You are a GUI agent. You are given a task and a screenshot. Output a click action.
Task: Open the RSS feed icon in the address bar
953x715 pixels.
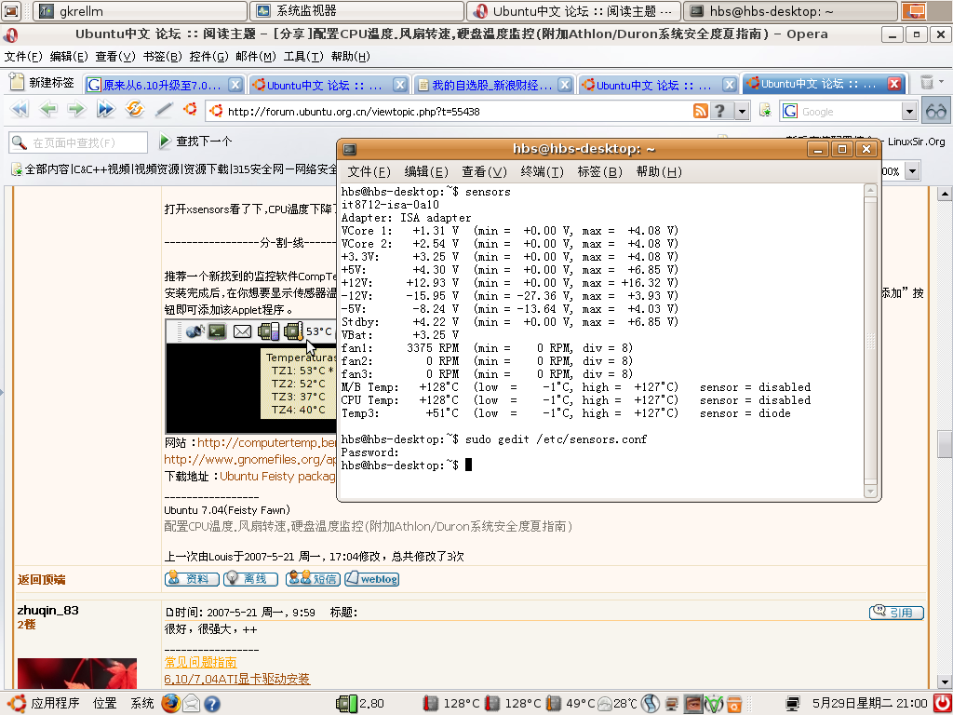pyautogui.click(x=700, y=111)
